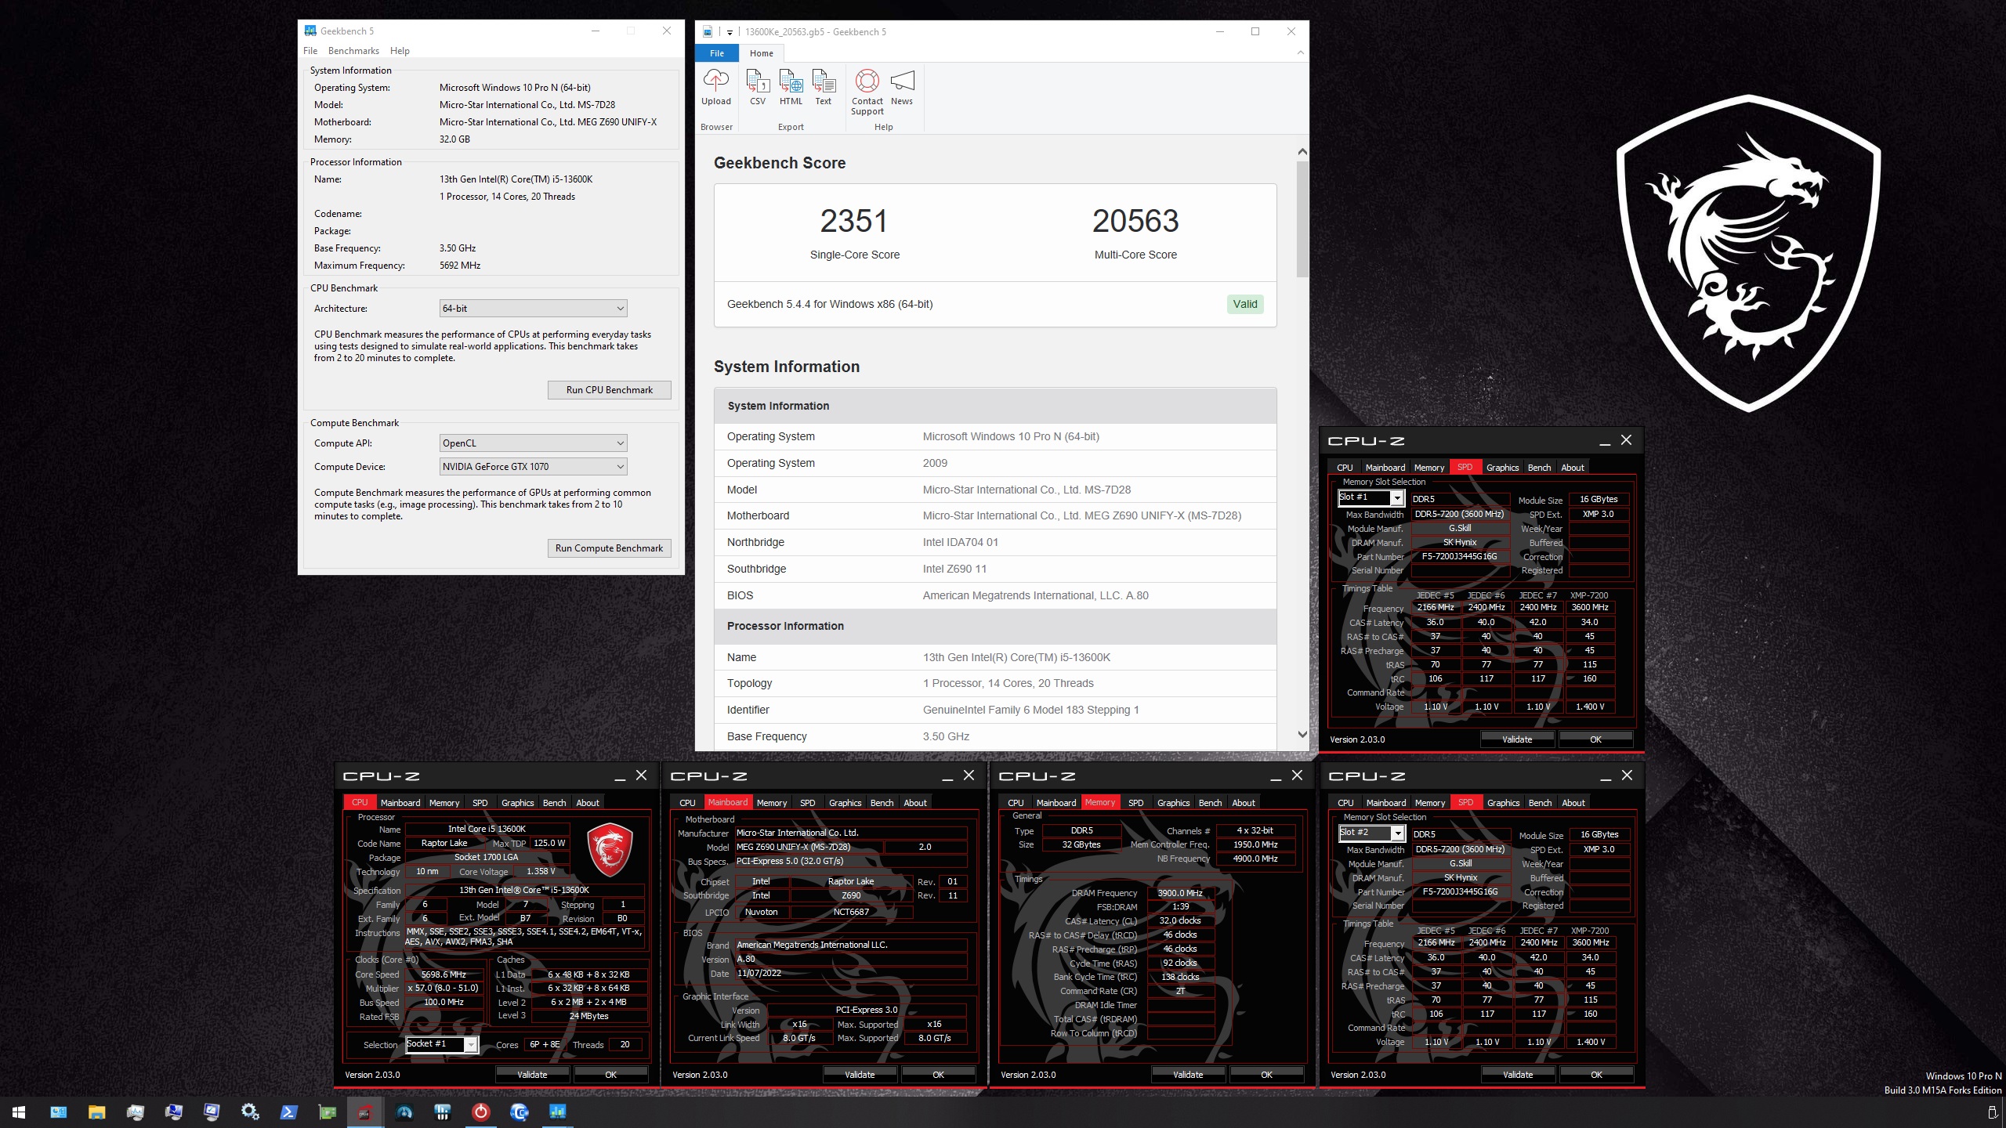
Task: Expand the Slot #2 memory slot dropdown
Action: pos(1397,833)
